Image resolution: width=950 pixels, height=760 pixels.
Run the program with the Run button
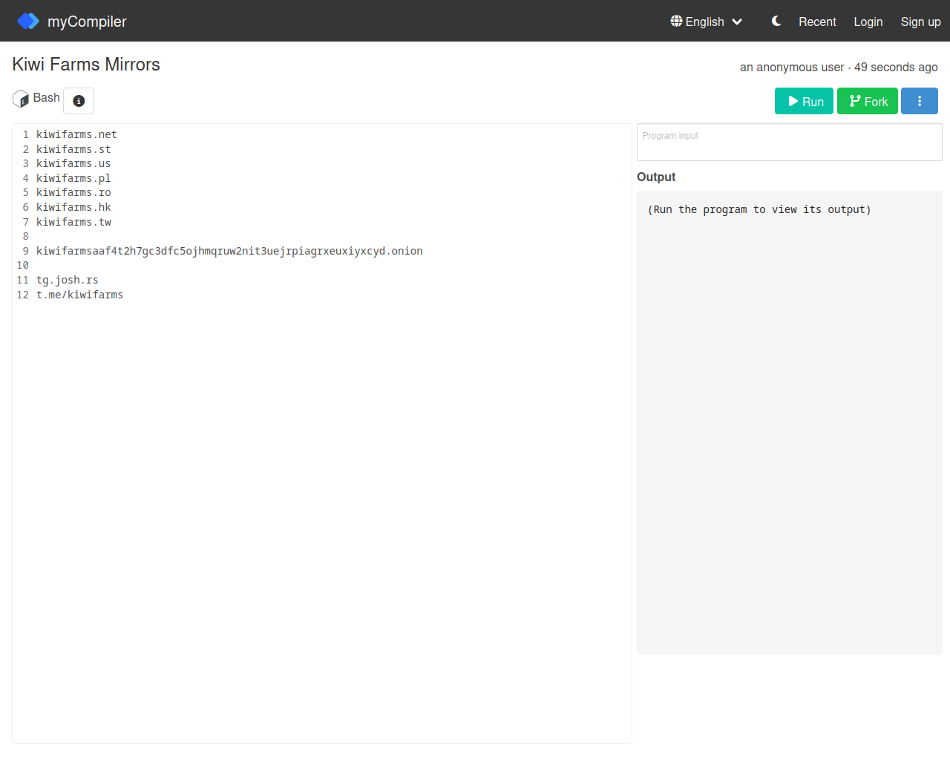pyautogui.click(x=804, y=101)
